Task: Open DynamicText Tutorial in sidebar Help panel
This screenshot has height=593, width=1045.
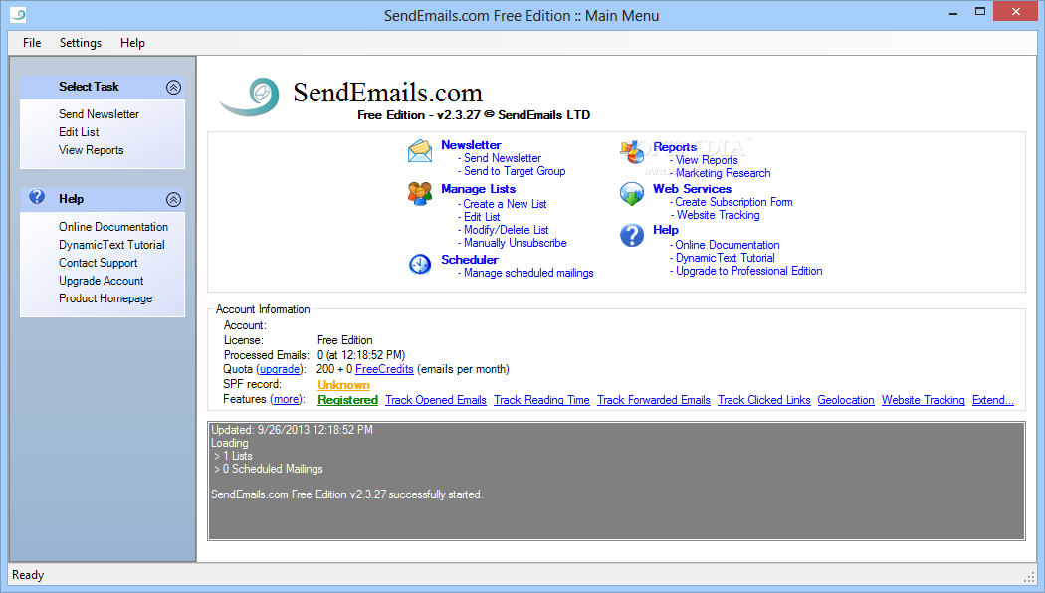Action: pos(111,245)
